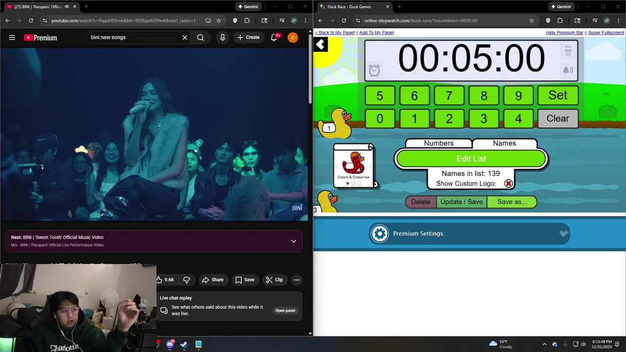Screen dimensions: 626x352
Task: Dislike the video with thumbs-down
Action: click(x=186, y=280)
